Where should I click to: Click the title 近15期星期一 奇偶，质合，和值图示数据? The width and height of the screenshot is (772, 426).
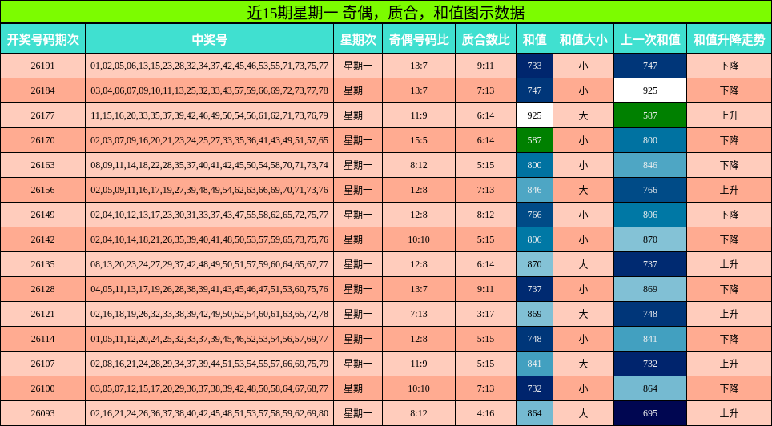point(386,12)
